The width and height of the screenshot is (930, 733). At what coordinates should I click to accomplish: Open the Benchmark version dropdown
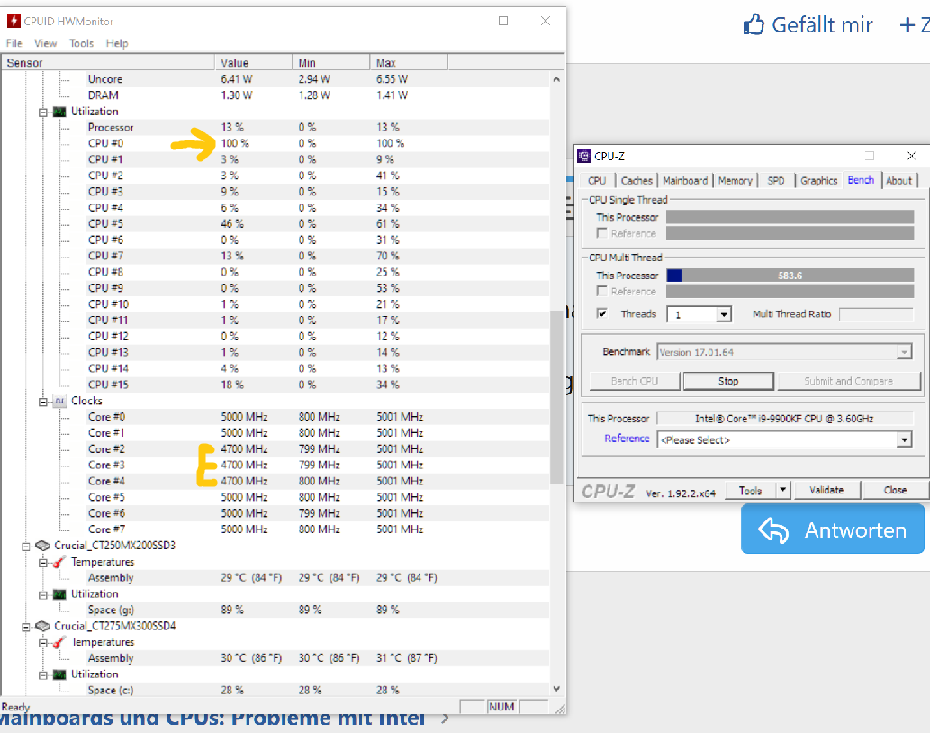pyautogui.click(x=904, y=352)
